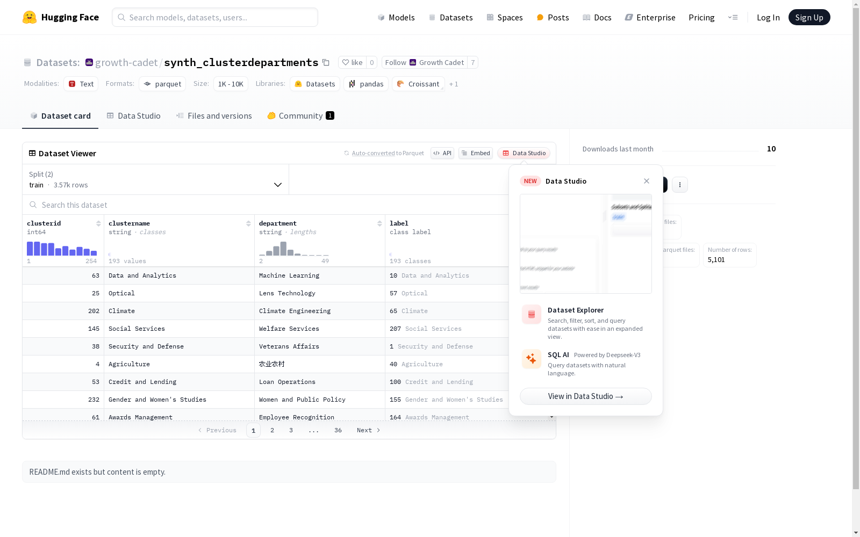Click the Dataset Viewer table icon
Viewport: 860px width, 537px height.
coord(32,153)
